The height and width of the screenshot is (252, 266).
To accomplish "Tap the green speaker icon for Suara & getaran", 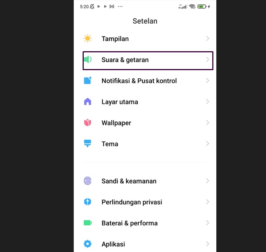I will point(88,60).
